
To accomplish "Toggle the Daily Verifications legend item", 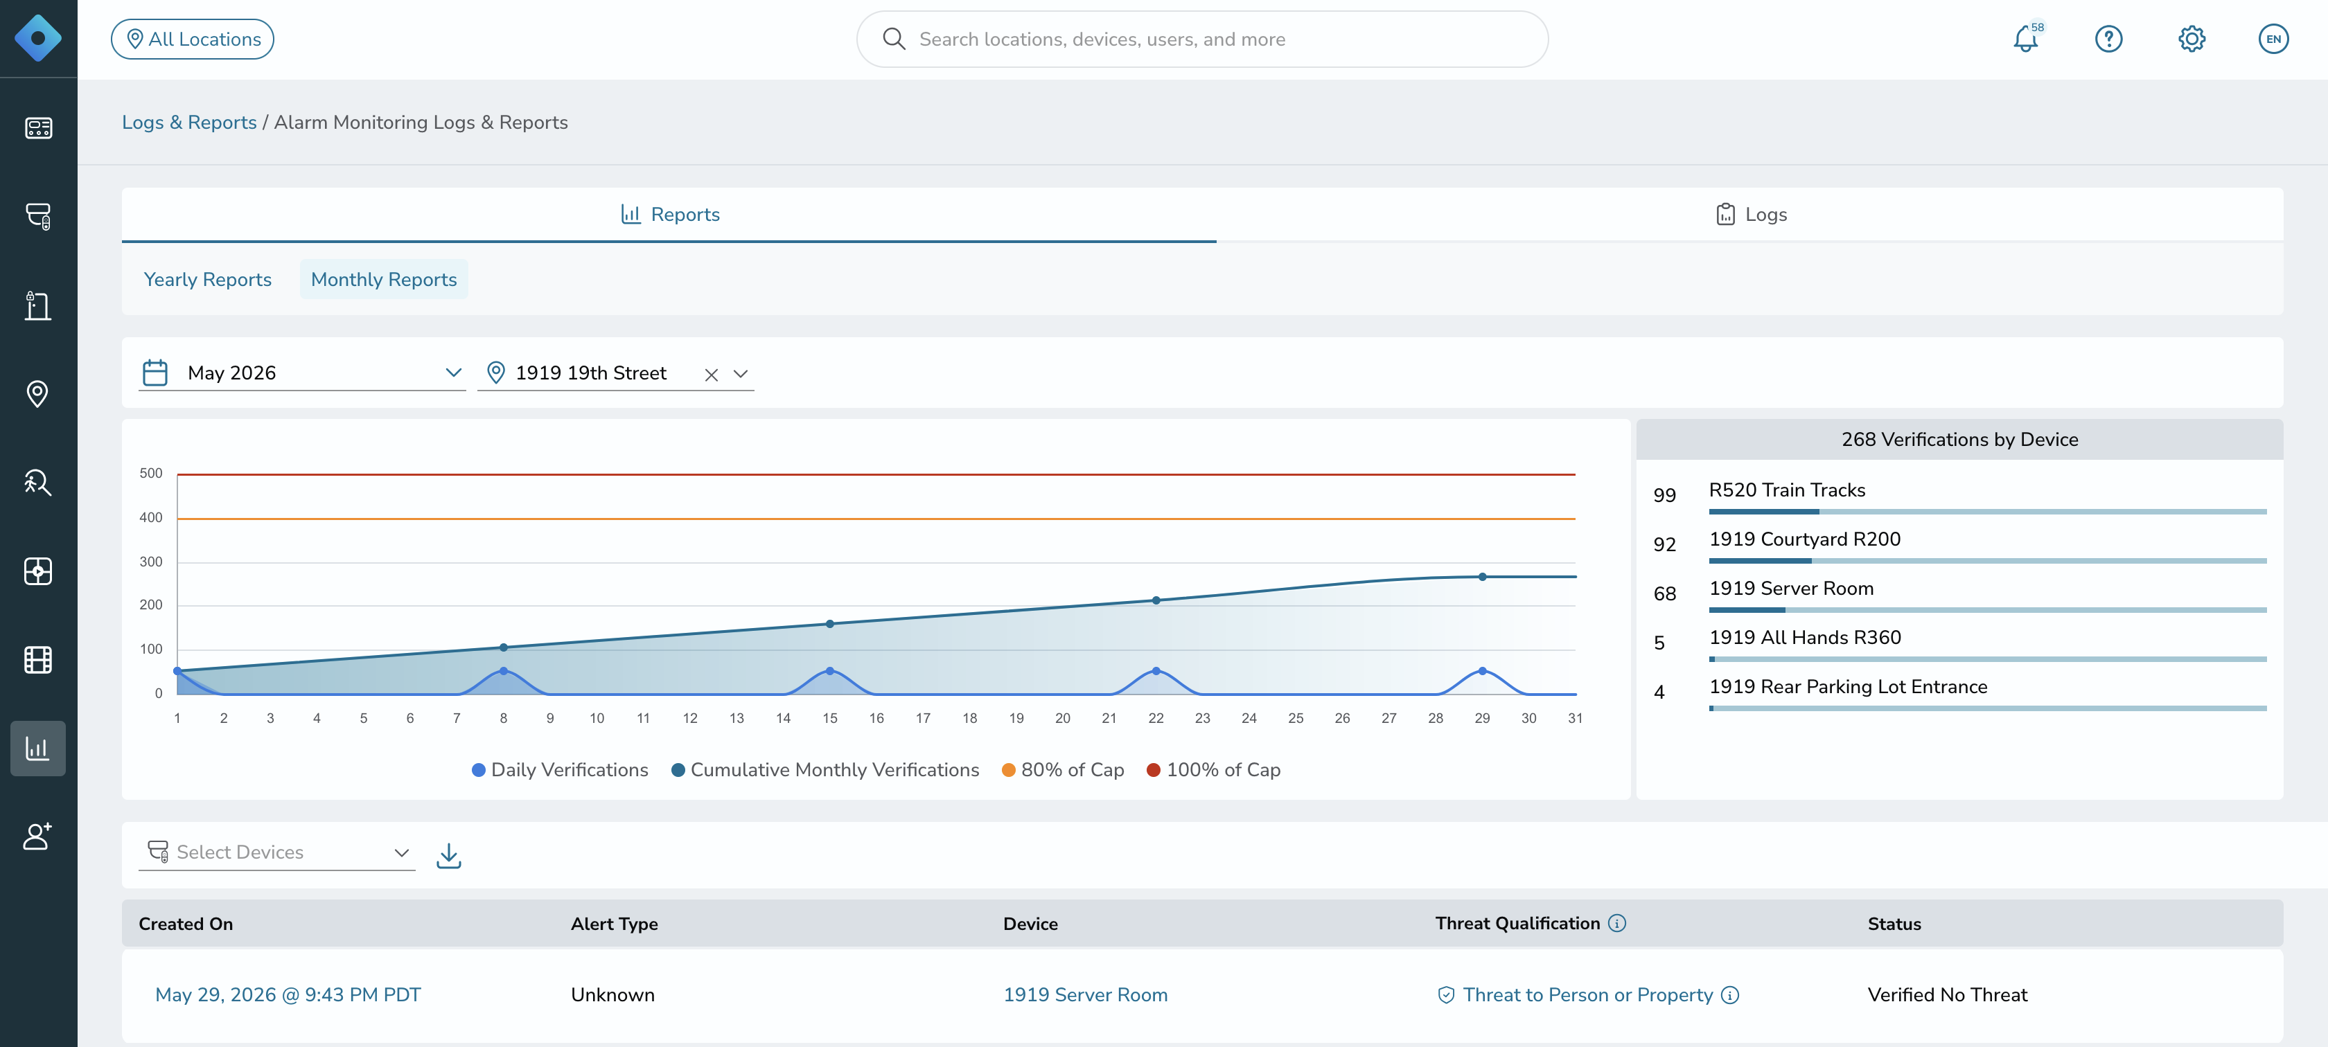I will 561,769.
